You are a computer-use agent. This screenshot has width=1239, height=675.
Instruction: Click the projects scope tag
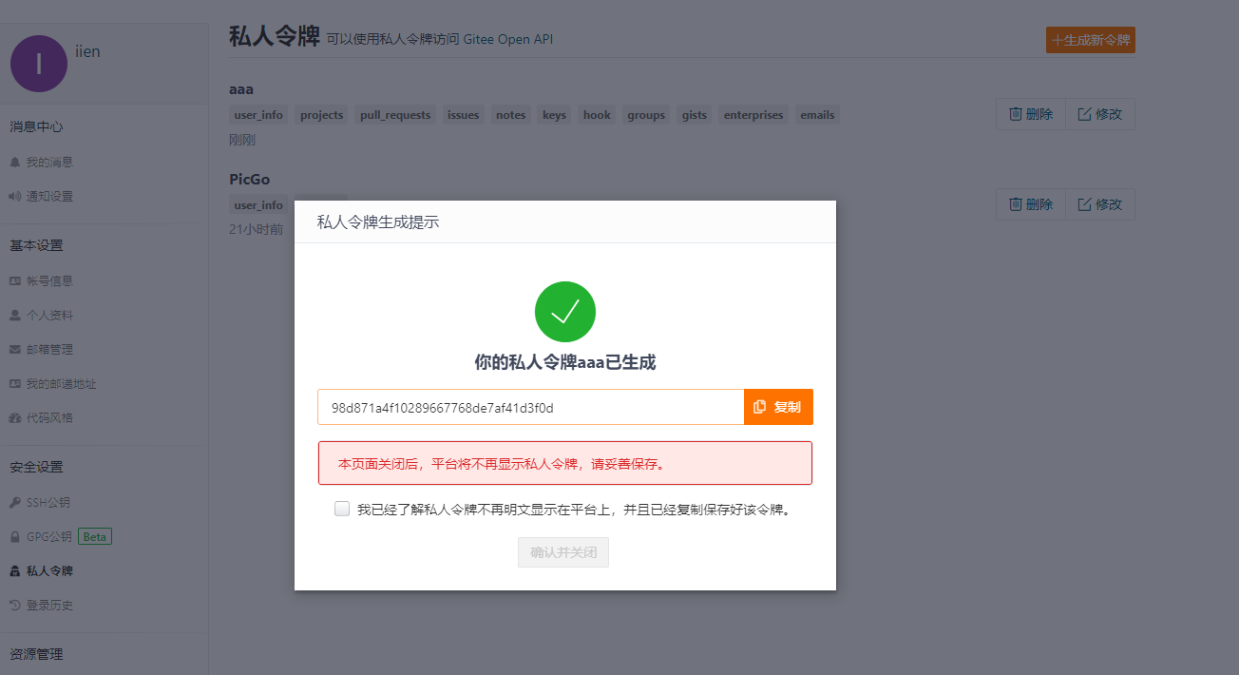[321, 115]
